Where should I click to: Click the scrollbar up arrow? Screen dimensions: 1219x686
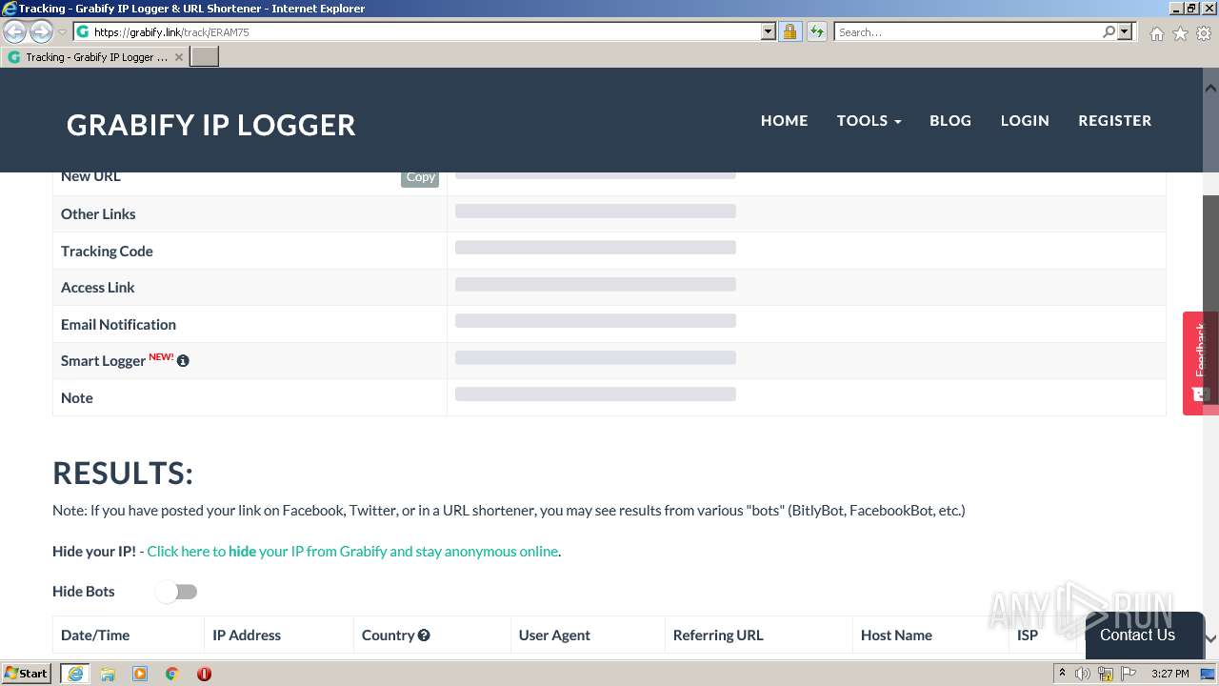tap(1210, 88)
